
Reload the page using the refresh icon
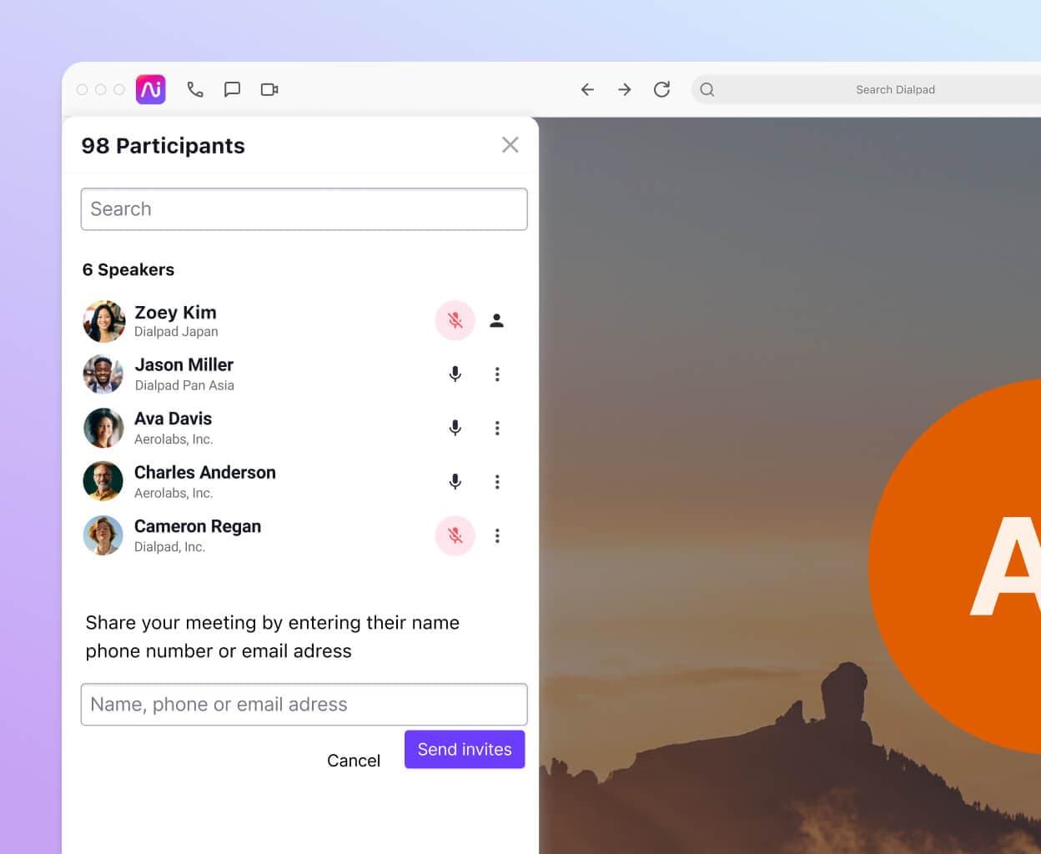(x=661, y=89)
